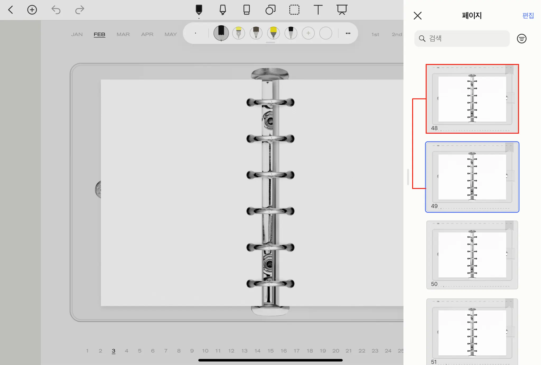Open more pen options ellipsis
The height and width of the screenshot is (365, 541).
(x=348, y=33)
